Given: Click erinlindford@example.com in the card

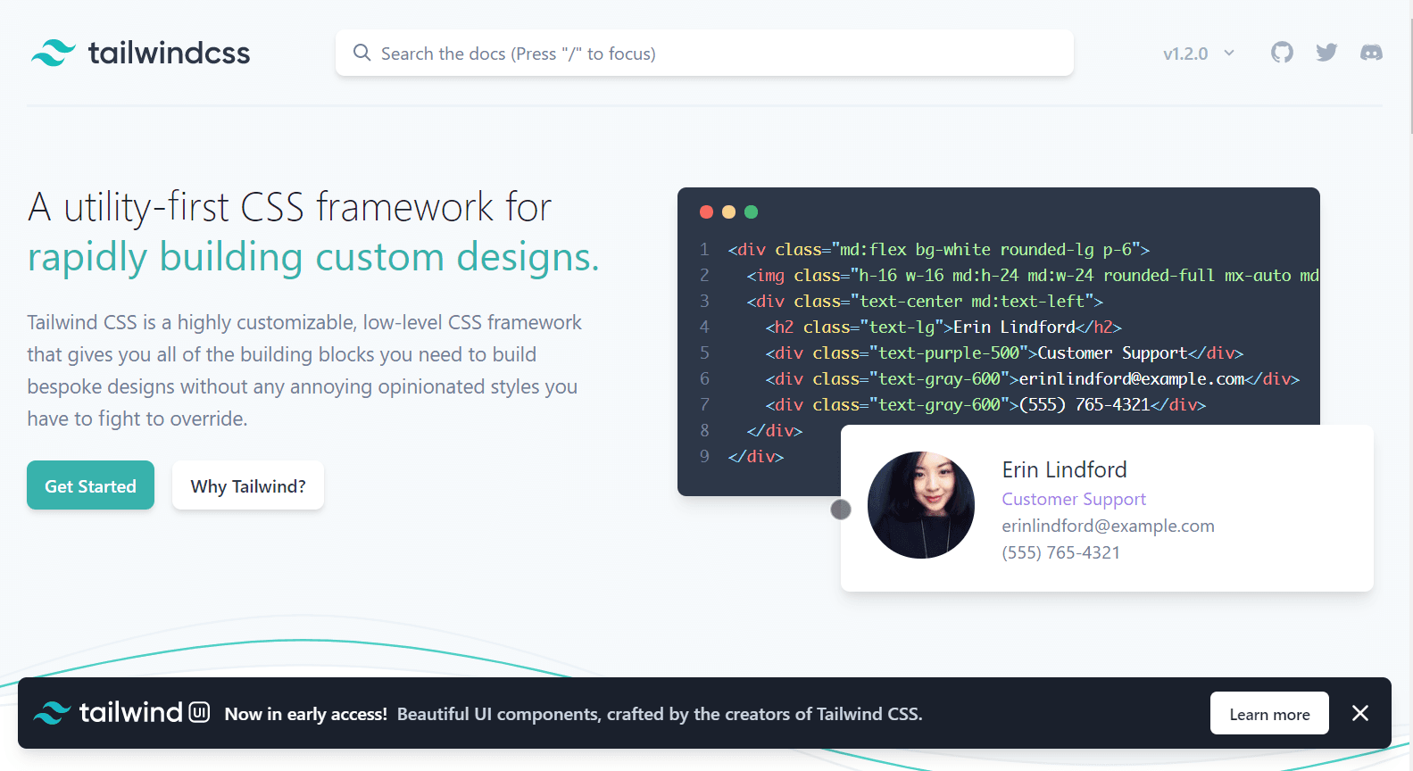Looking at the screenshot, I should pos(1108,526).
